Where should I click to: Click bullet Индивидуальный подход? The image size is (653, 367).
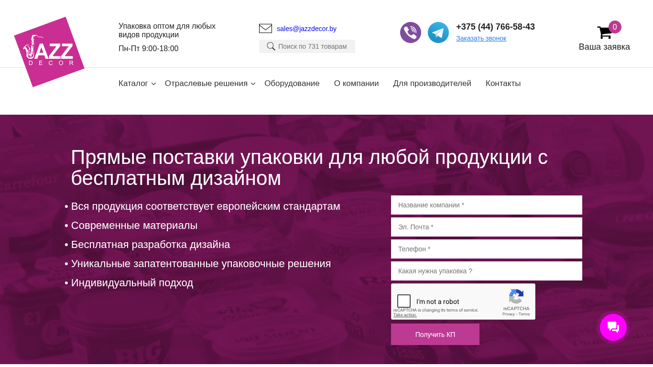[x=129, y=283]
